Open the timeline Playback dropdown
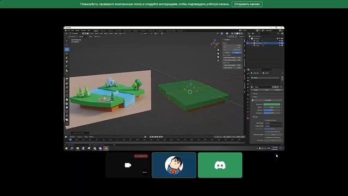The height and width of the screenshot is (196, 348). click(x=72, y=137)
